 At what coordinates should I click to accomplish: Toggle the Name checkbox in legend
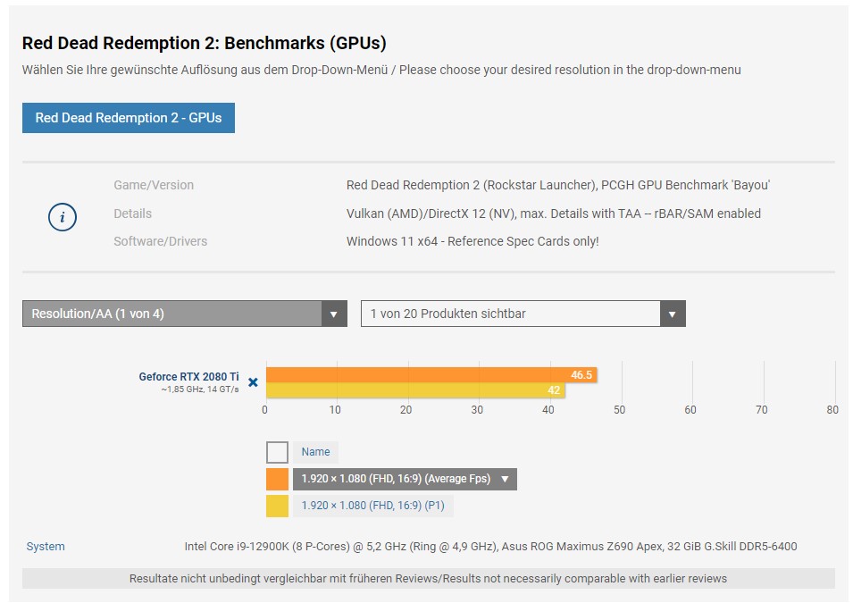(278, 452)
